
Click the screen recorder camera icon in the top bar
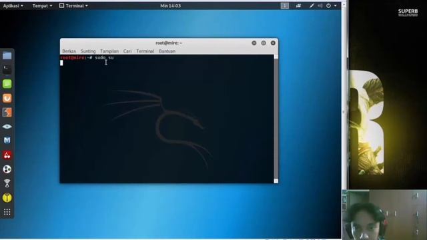pyautogui.click(x=298, y=6)
